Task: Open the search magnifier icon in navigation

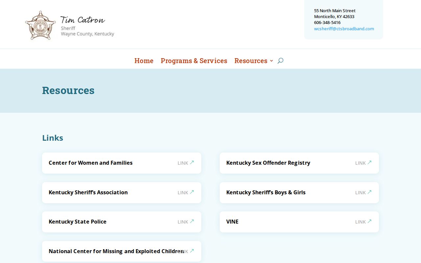Action: tap(280, 60)
